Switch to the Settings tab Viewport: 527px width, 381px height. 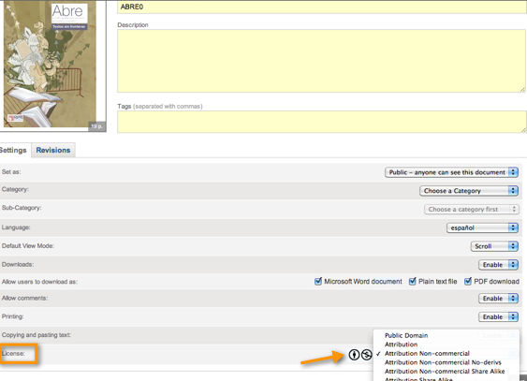click(x=13, y=150)
